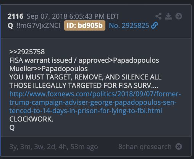This screenshot has width=194, height=159.
Task: Click the FISA warrant issued line
Action: coord(84,60)
